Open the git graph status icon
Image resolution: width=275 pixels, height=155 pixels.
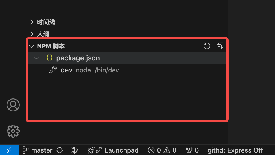pos(74,150)
